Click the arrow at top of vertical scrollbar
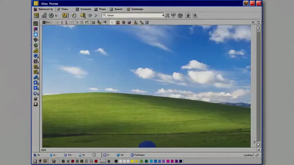The height and width of the screenshot is (165, 294). click(259, 28)
